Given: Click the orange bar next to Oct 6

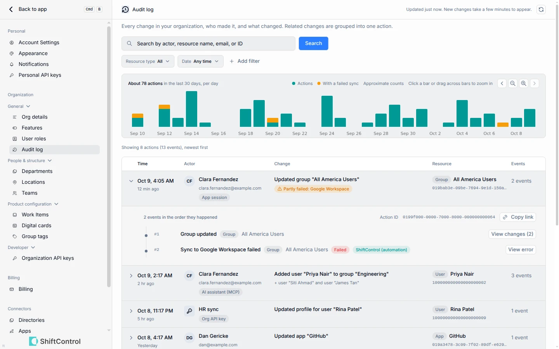Looking at the screenshot, I should pos(503,125).
